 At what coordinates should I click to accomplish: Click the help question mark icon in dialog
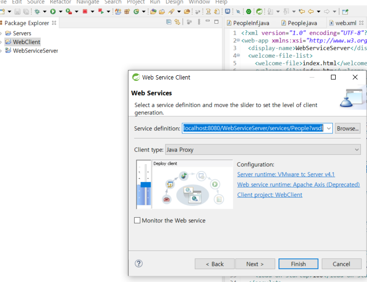138,264
